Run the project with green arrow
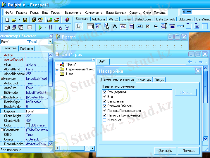Screen dimensions: 210x158 point(40,27)
